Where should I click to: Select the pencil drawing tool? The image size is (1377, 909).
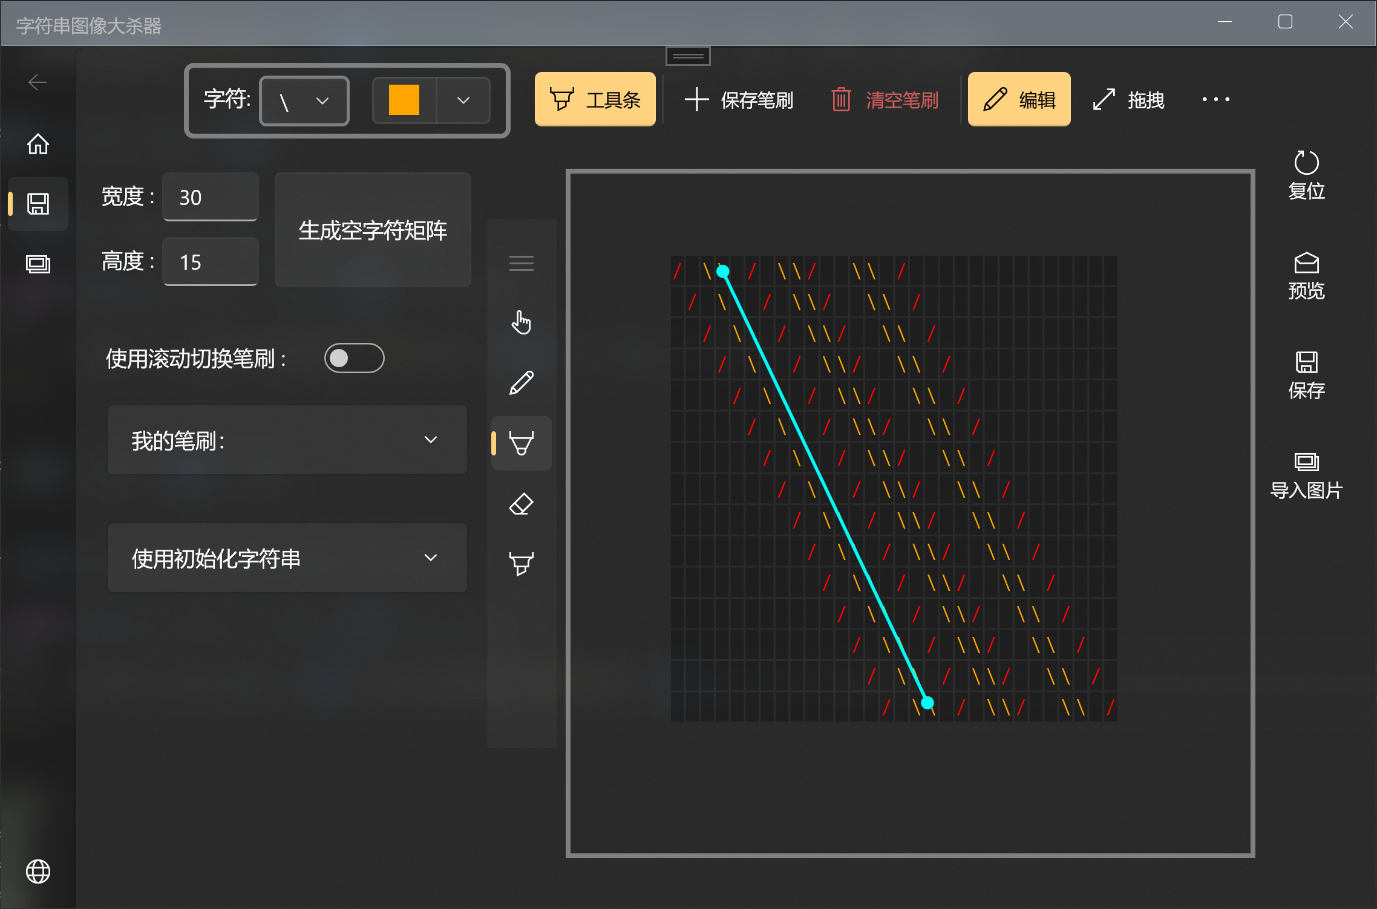521,383
